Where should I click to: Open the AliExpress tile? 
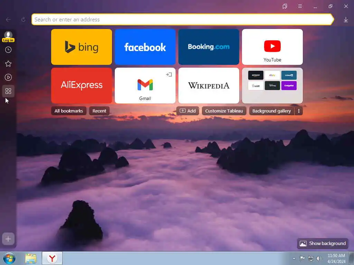click(82, 86)
